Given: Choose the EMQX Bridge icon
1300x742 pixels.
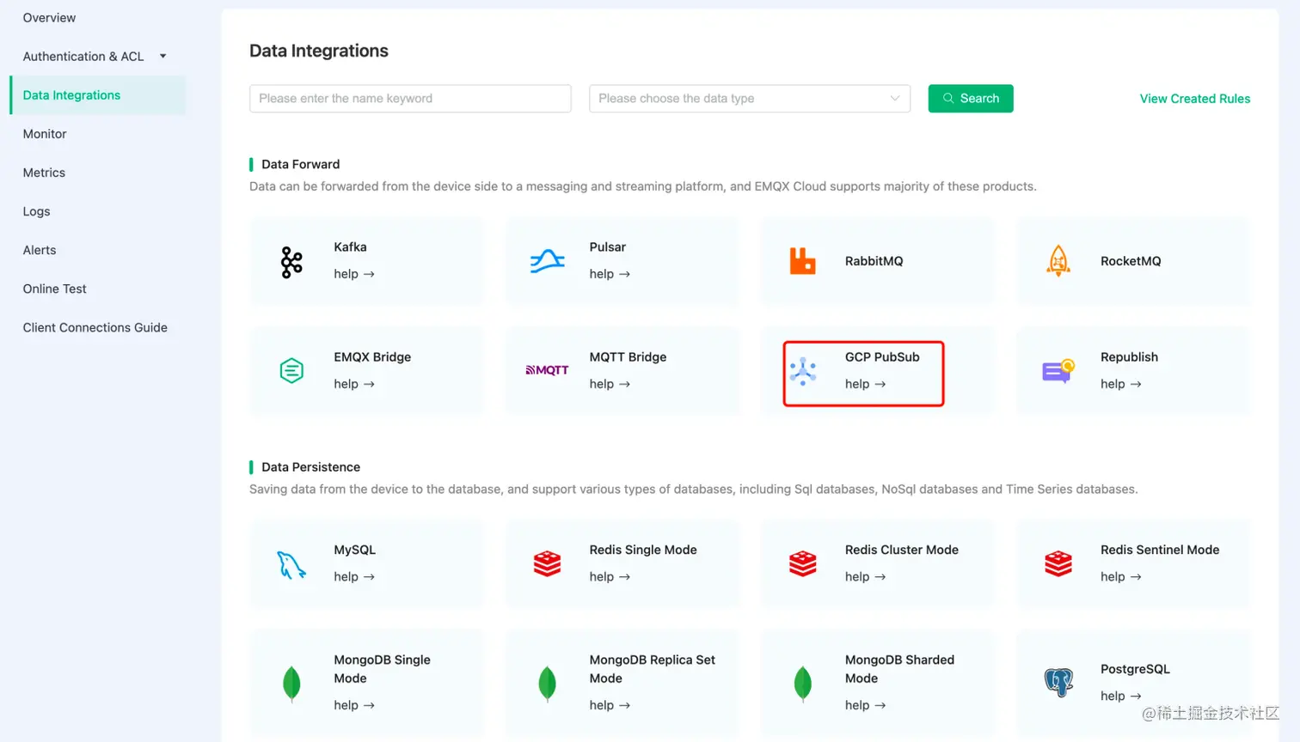Looking at the screenshot, I should tap(291, 371).
